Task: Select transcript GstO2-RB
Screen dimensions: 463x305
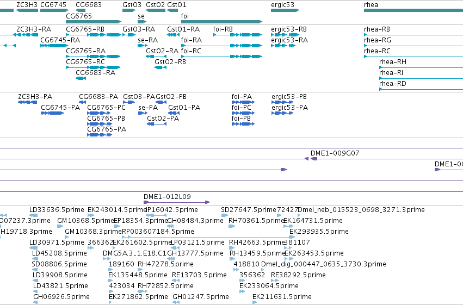Action: 170,62
